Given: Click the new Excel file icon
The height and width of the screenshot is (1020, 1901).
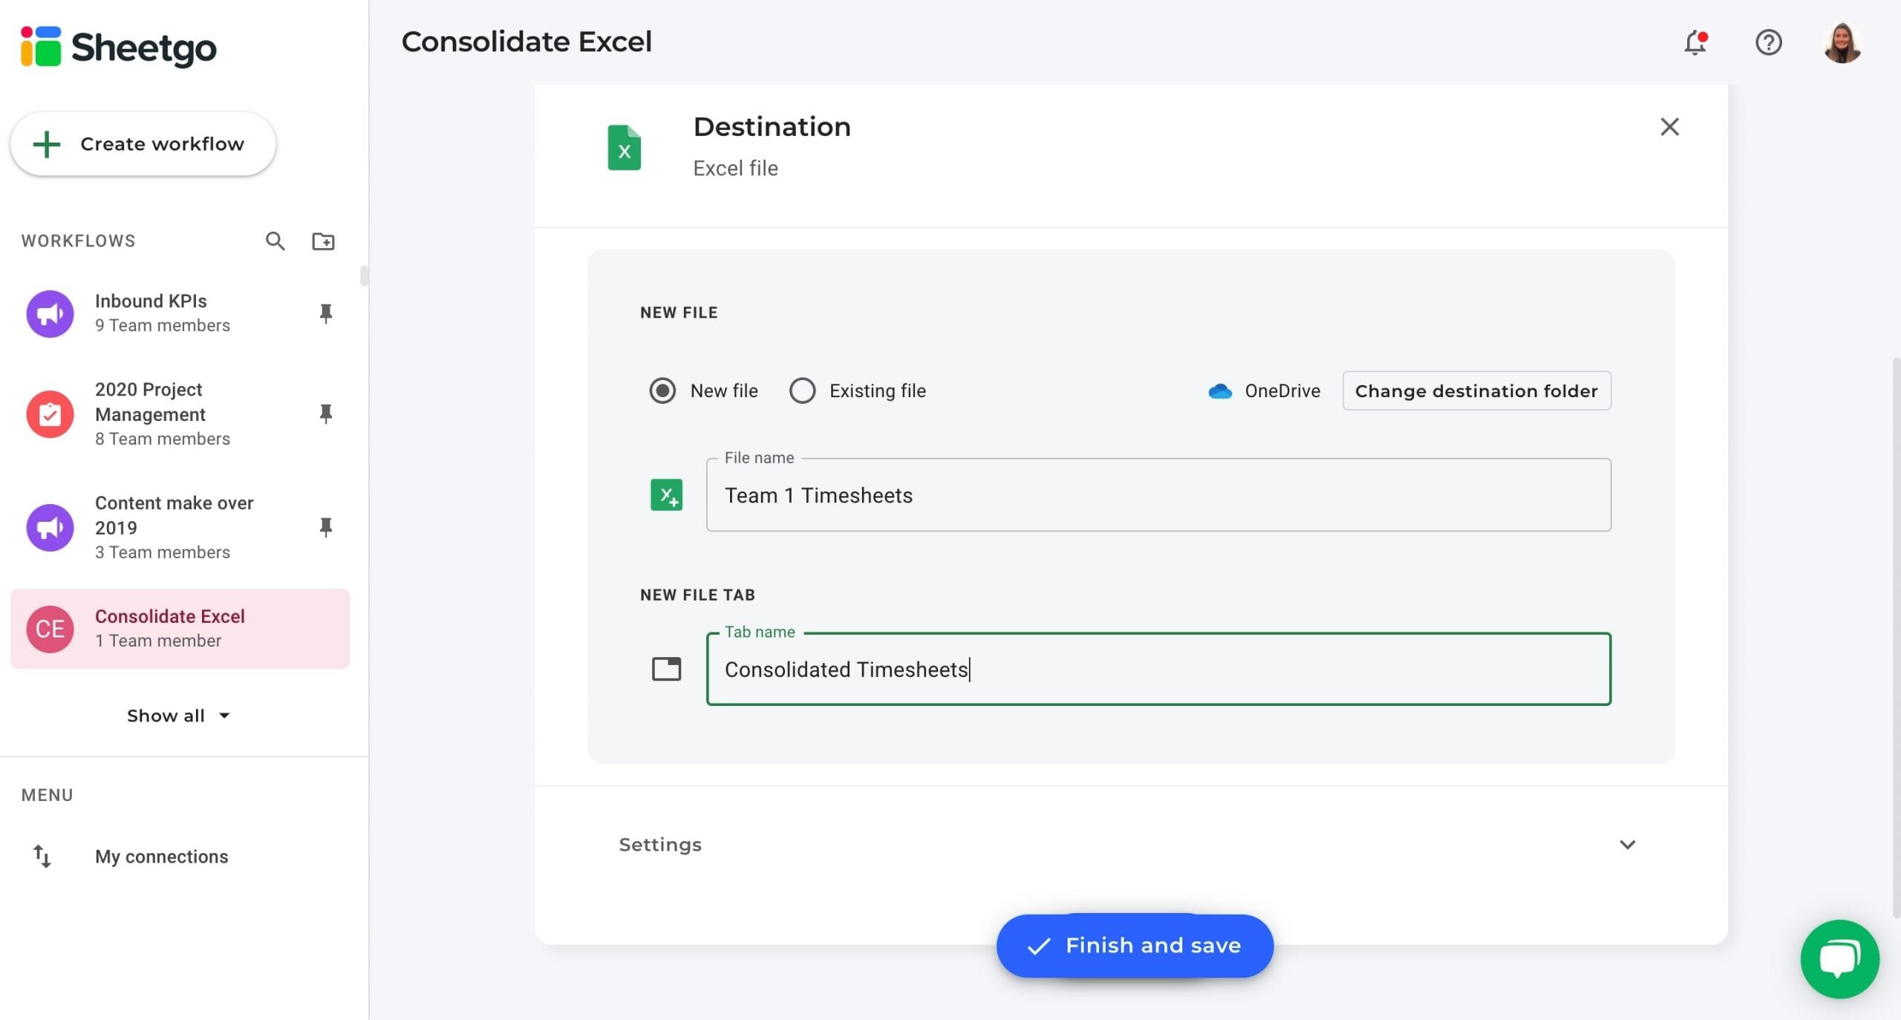Looking at the screenshot, I should click(x=666, y=494).
